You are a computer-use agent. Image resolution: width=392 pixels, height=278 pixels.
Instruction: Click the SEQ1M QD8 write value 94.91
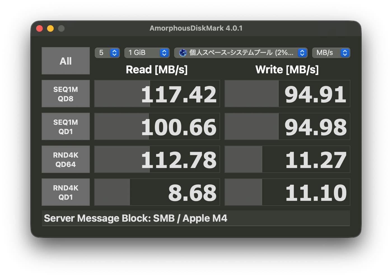(x=316, y=94)
